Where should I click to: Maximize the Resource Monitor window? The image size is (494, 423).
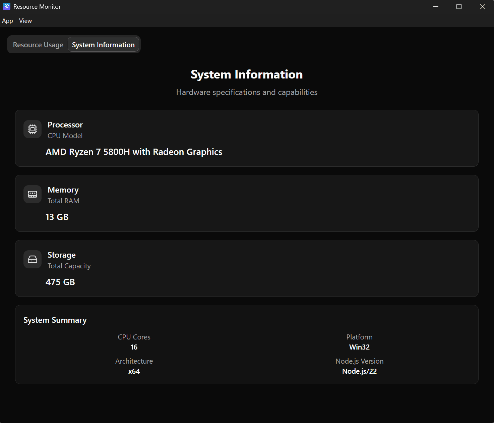459,6
